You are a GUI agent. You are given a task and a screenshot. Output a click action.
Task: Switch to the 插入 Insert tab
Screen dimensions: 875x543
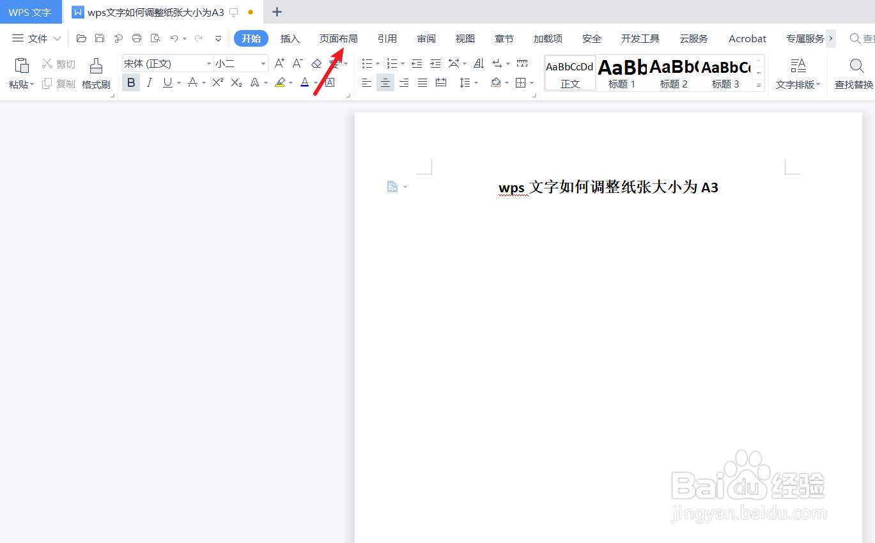tap(290, 38)
